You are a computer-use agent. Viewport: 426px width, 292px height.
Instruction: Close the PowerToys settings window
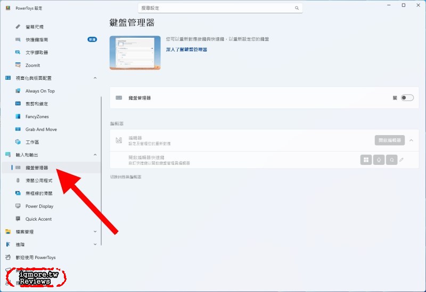418,5
